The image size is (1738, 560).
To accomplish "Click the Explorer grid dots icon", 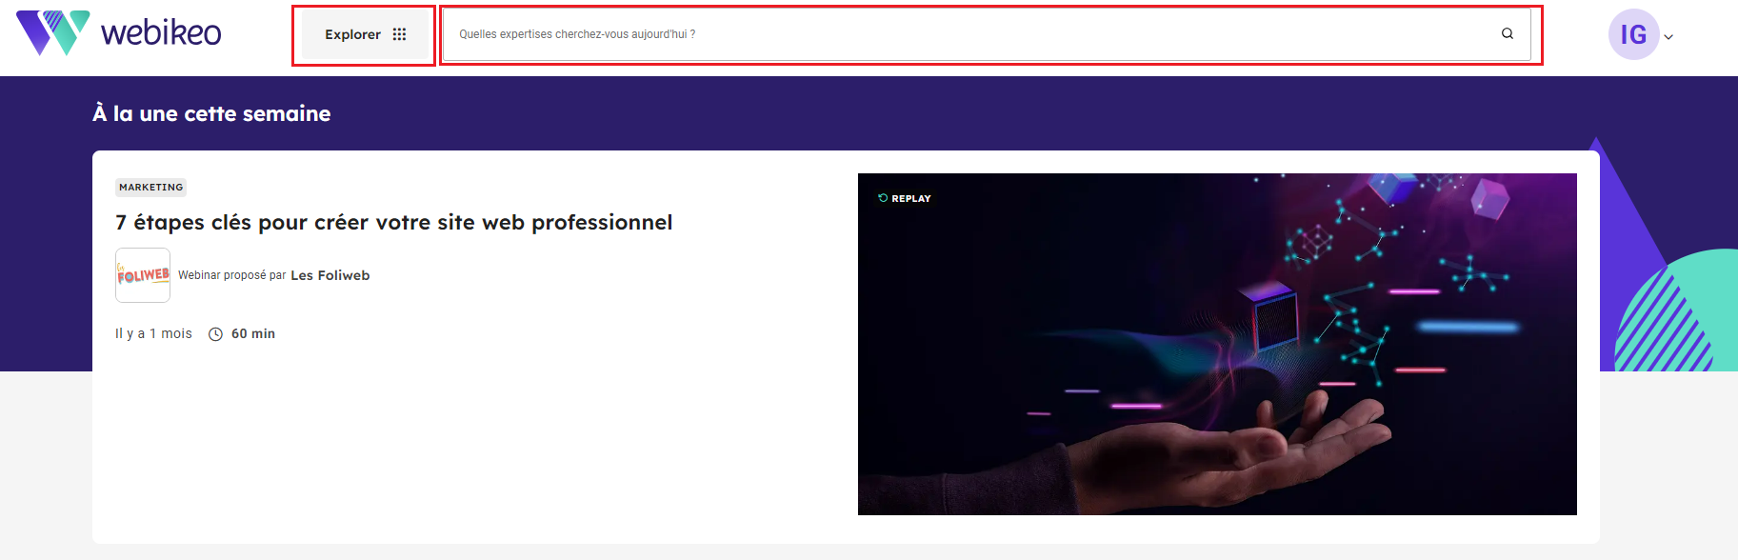I will click(400, 34).
